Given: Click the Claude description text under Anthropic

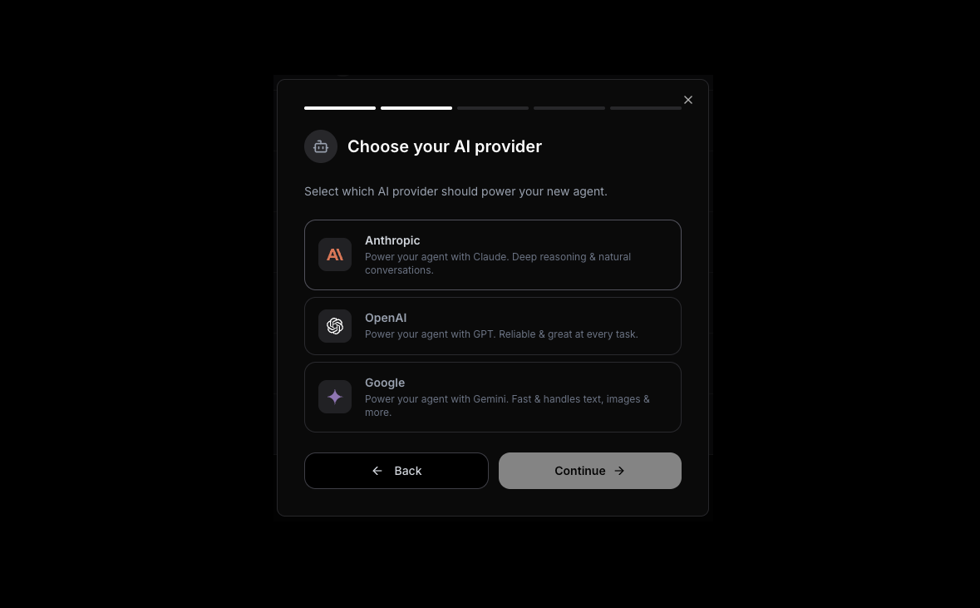Looking at the screenshot, I should click(498, 264).
